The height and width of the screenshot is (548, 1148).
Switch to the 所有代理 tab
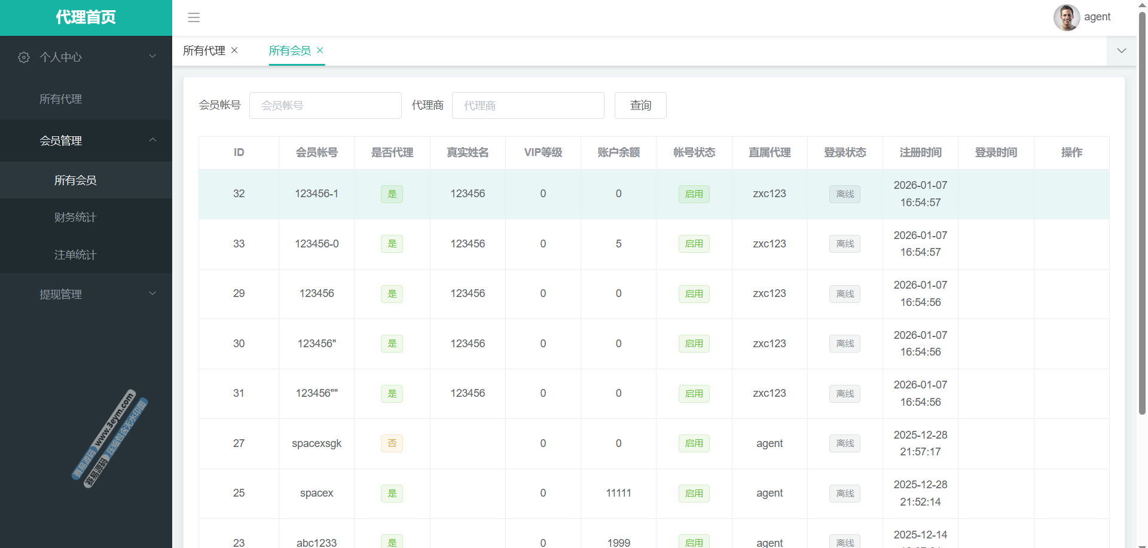click(x=204, y=51)
